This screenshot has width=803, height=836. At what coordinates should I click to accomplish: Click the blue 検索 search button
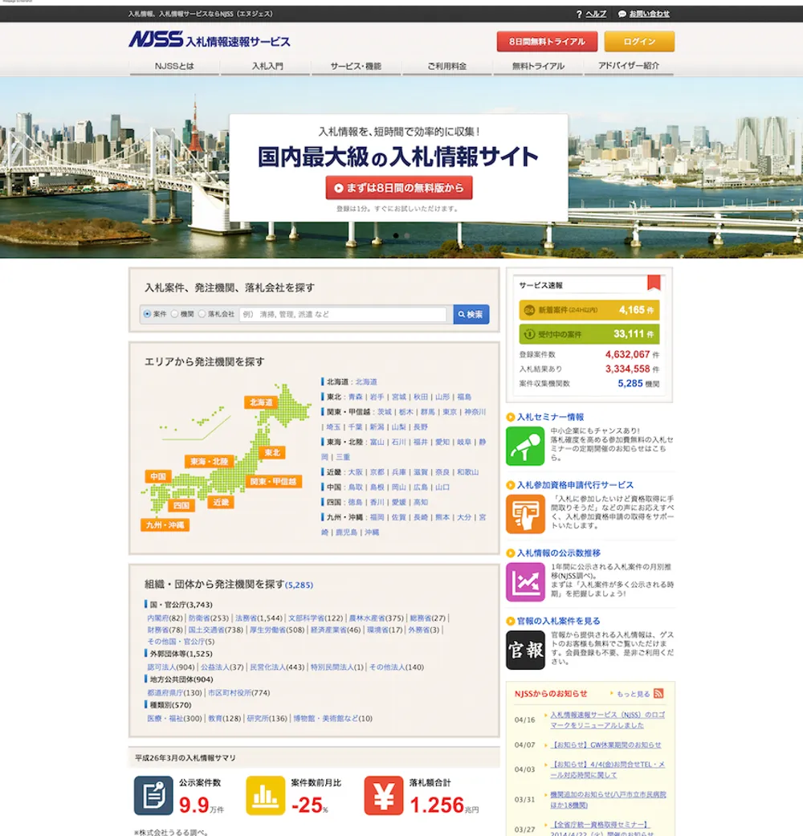tap(471, 315)
